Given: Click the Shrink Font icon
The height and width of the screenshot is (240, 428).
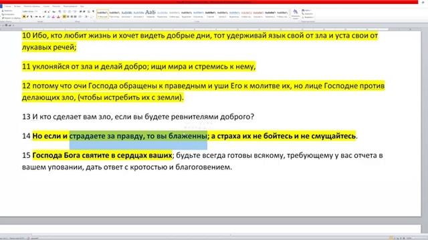Looking at the screenshot, I should (49, 11).
